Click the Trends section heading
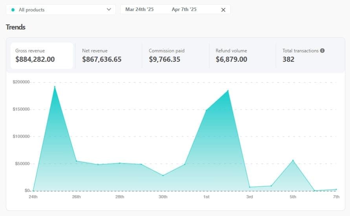350x216 pixels. tap(16, 27)
